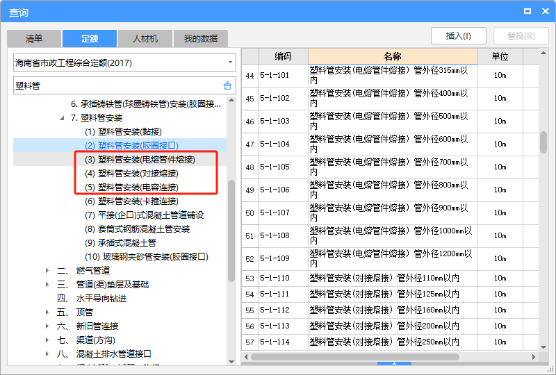Click the 名称 column header
The width and height of the screenshot is (556, 375).
point(393,56)
